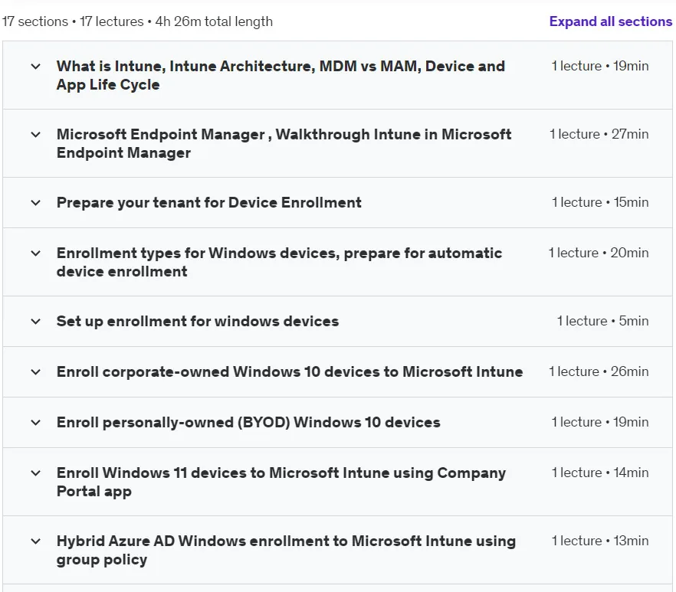Expand 'Prepare your tenant' chevron

36,202
